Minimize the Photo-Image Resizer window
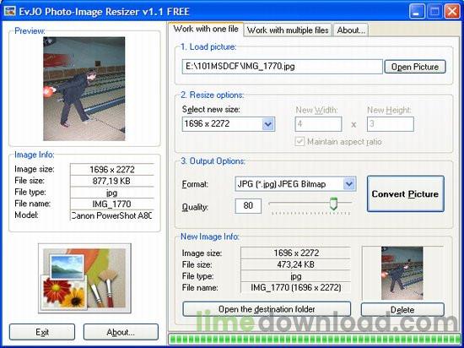This screenshot has height=348, width=464. click(417, 12)
